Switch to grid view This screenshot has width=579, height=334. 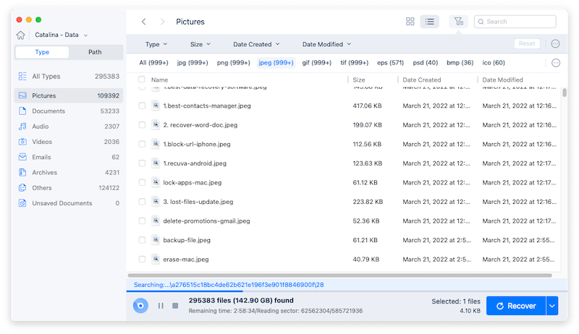(410, 22)
